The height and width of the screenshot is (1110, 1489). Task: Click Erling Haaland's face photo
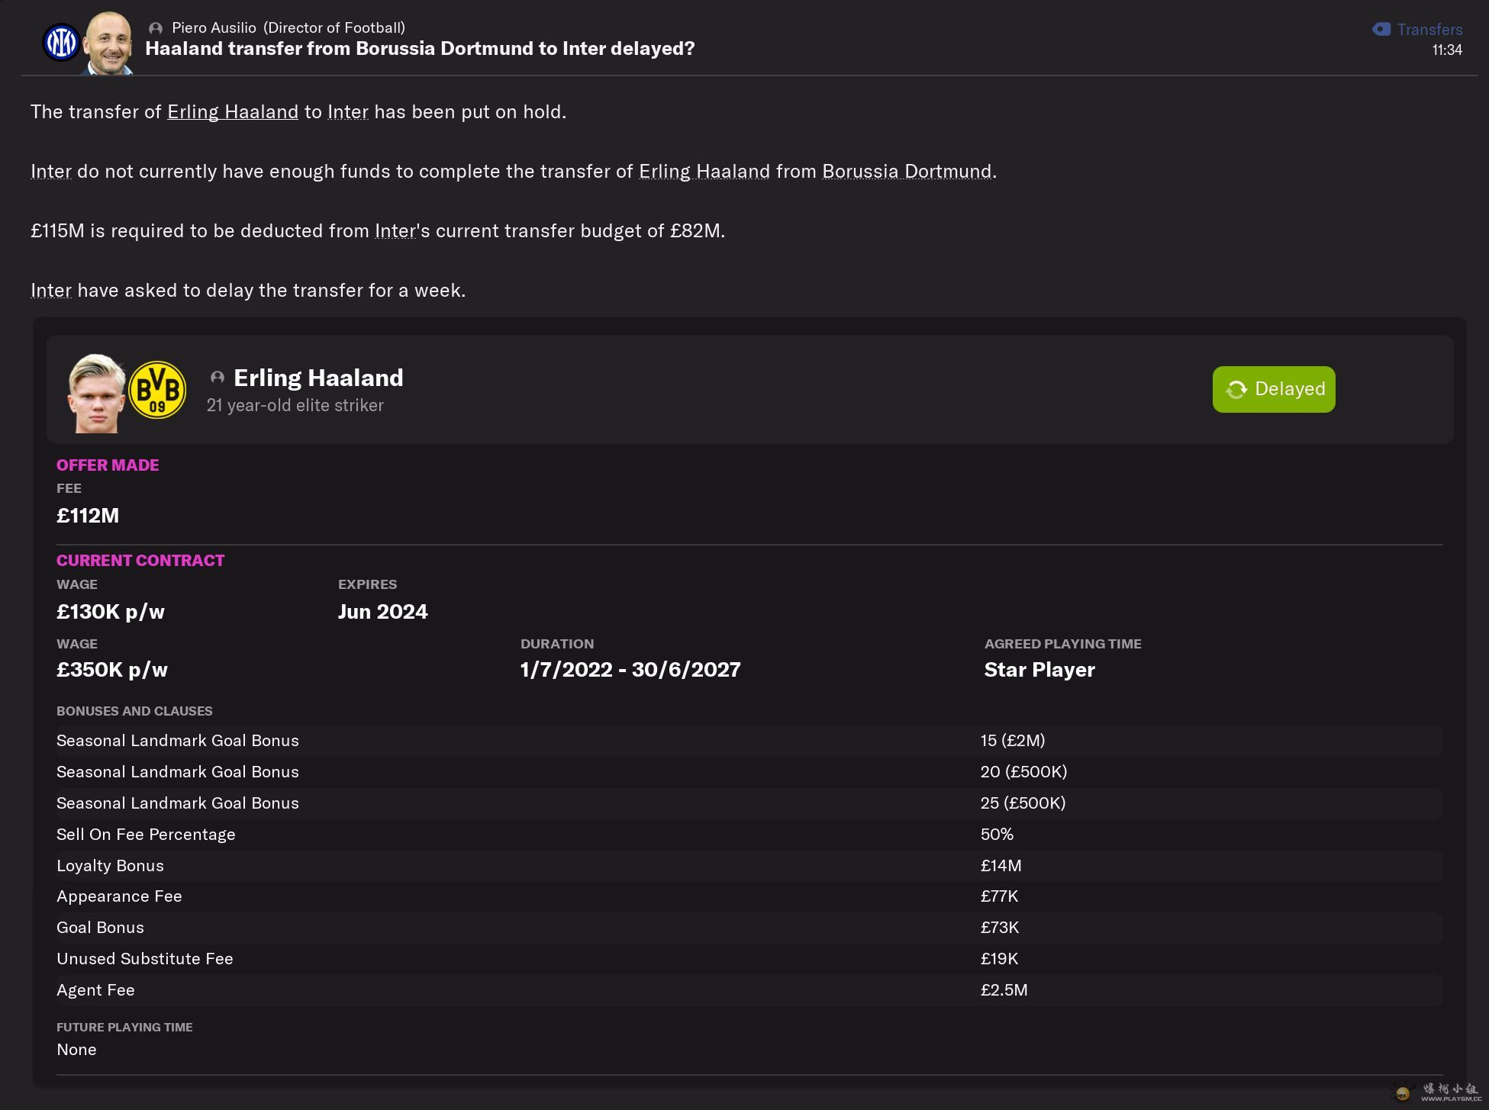96,393
